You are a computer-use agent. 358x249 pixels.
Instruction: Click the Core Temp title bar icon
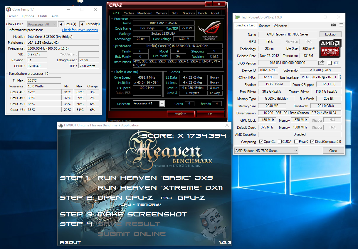(x=9, y=9)
